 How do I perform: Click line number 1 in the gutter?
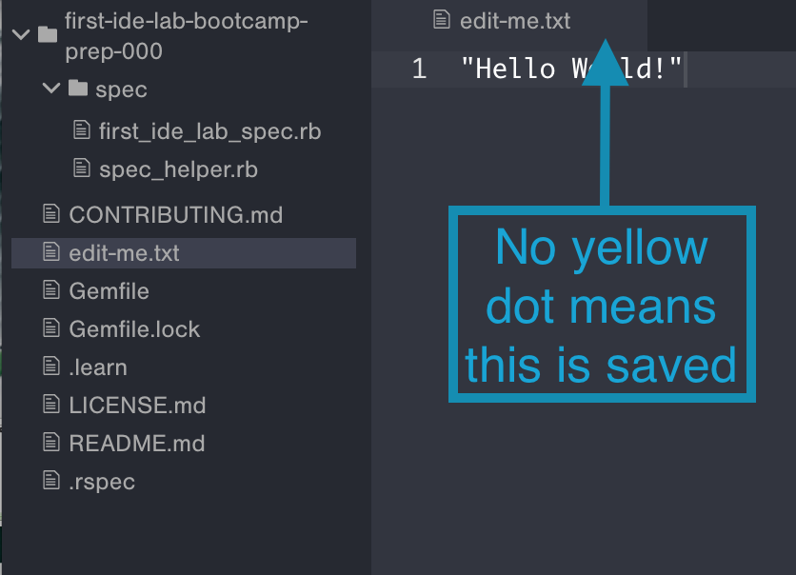pyautogui.click(x=419, y=69)
